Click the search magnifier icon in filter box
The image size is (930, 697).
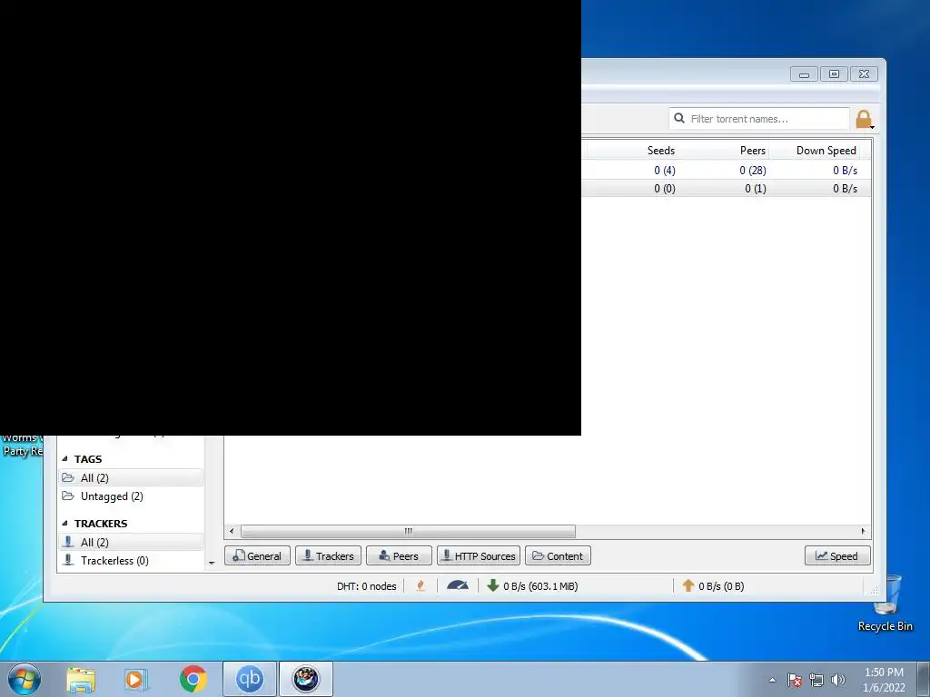679,119
